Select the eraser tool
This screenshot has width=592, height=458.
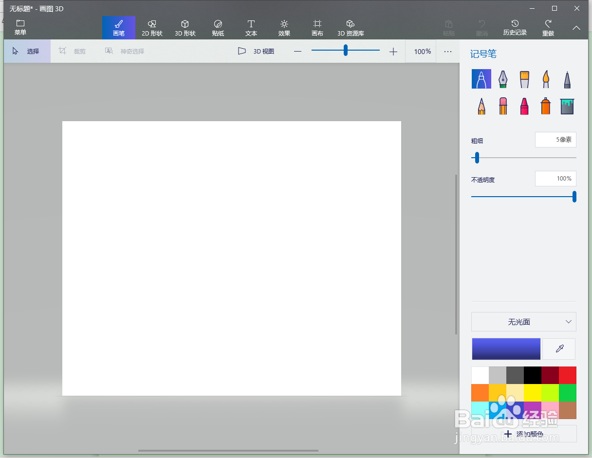point(503,106)
